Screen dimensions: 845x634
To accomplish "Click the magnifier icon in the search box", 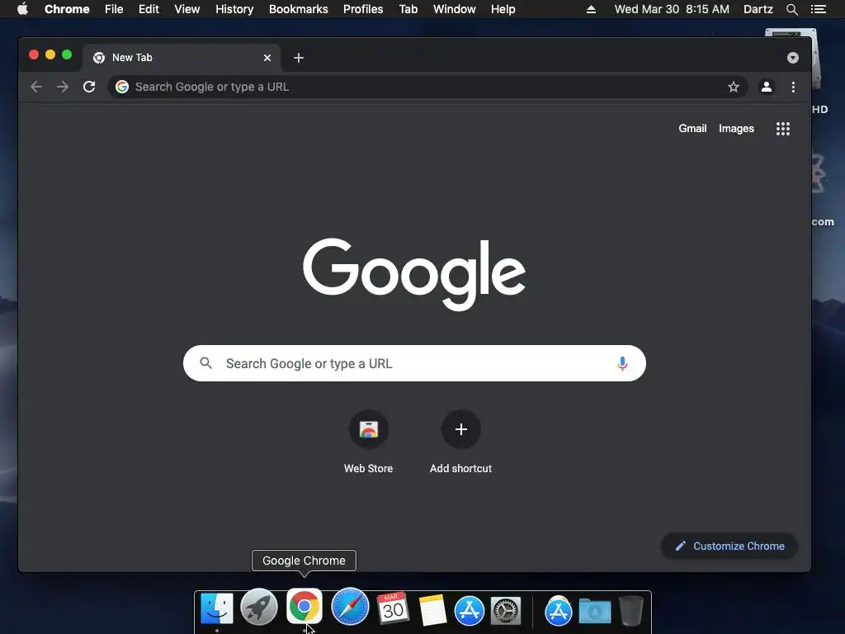I will click(x=205, y=363).
